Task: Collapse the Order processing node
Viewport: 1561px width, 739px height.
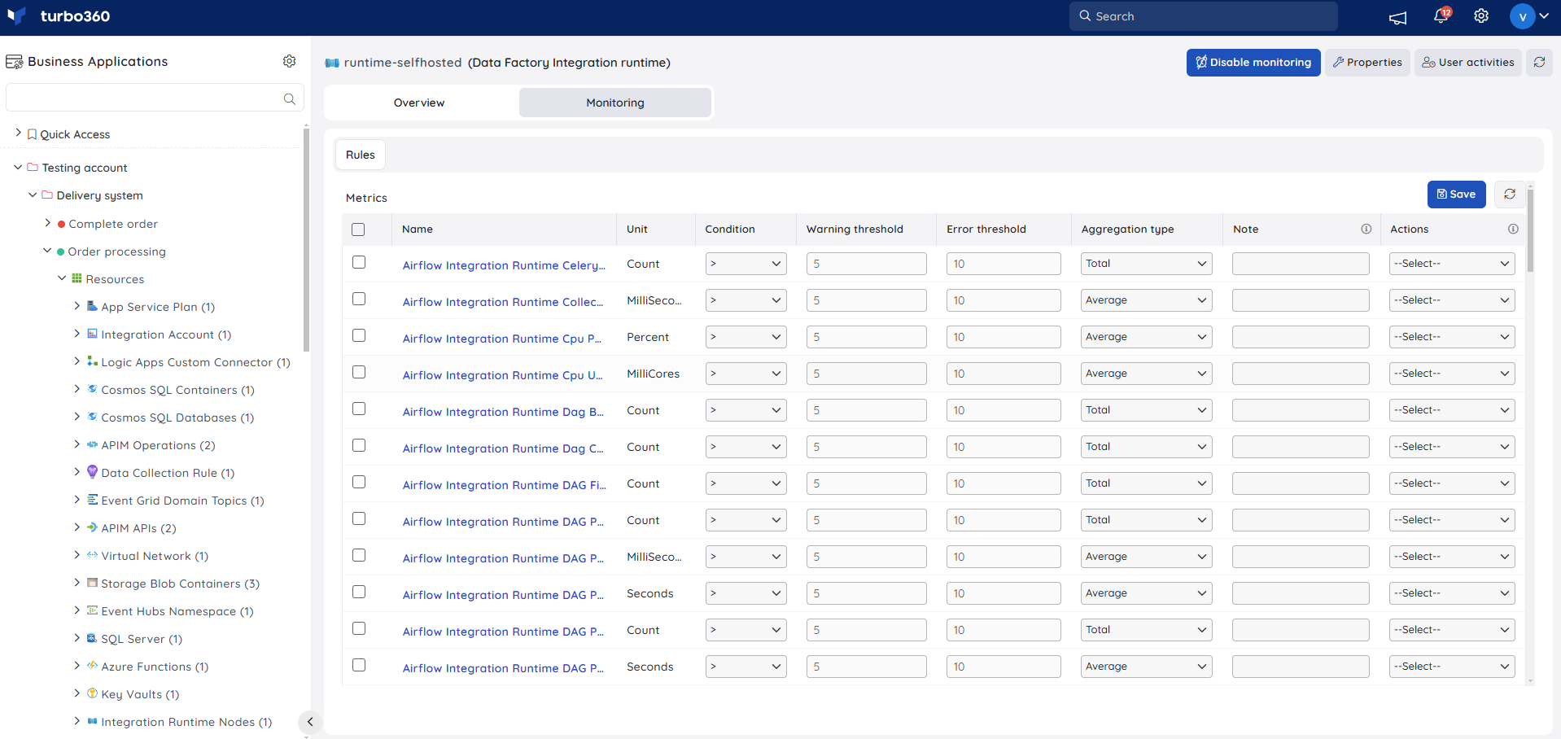Action: pyautogui.click(x=47, y=250)
